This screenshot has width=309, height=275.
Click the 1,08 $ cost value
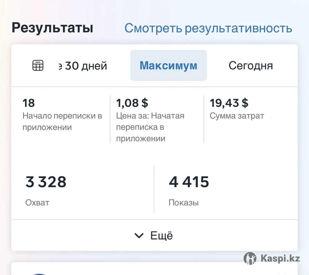[132, 103]
